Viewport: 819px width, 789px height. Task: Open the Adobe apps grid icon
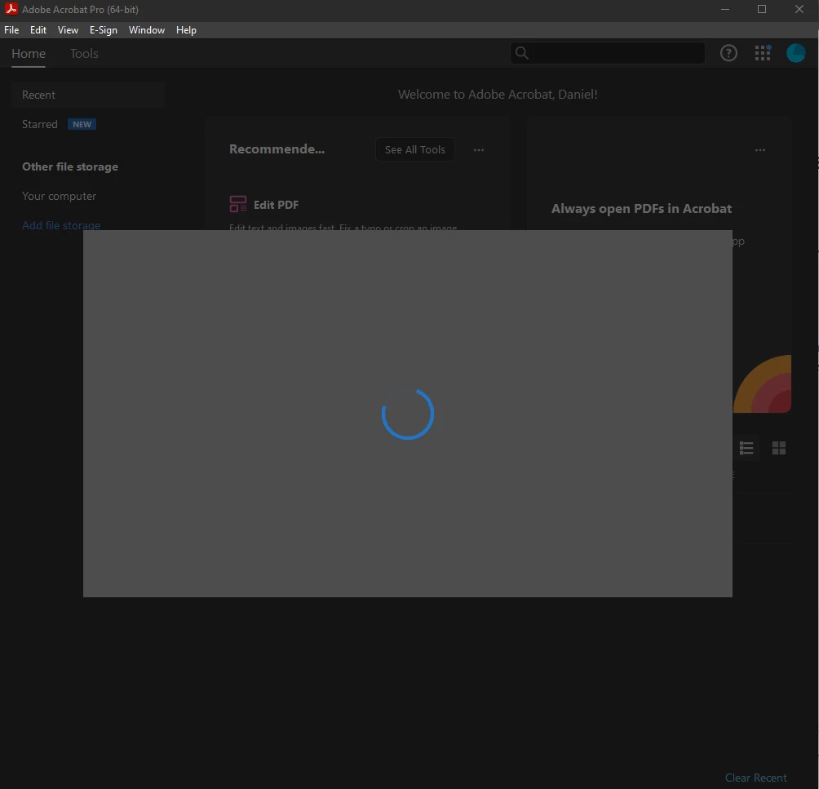[763, 53]
